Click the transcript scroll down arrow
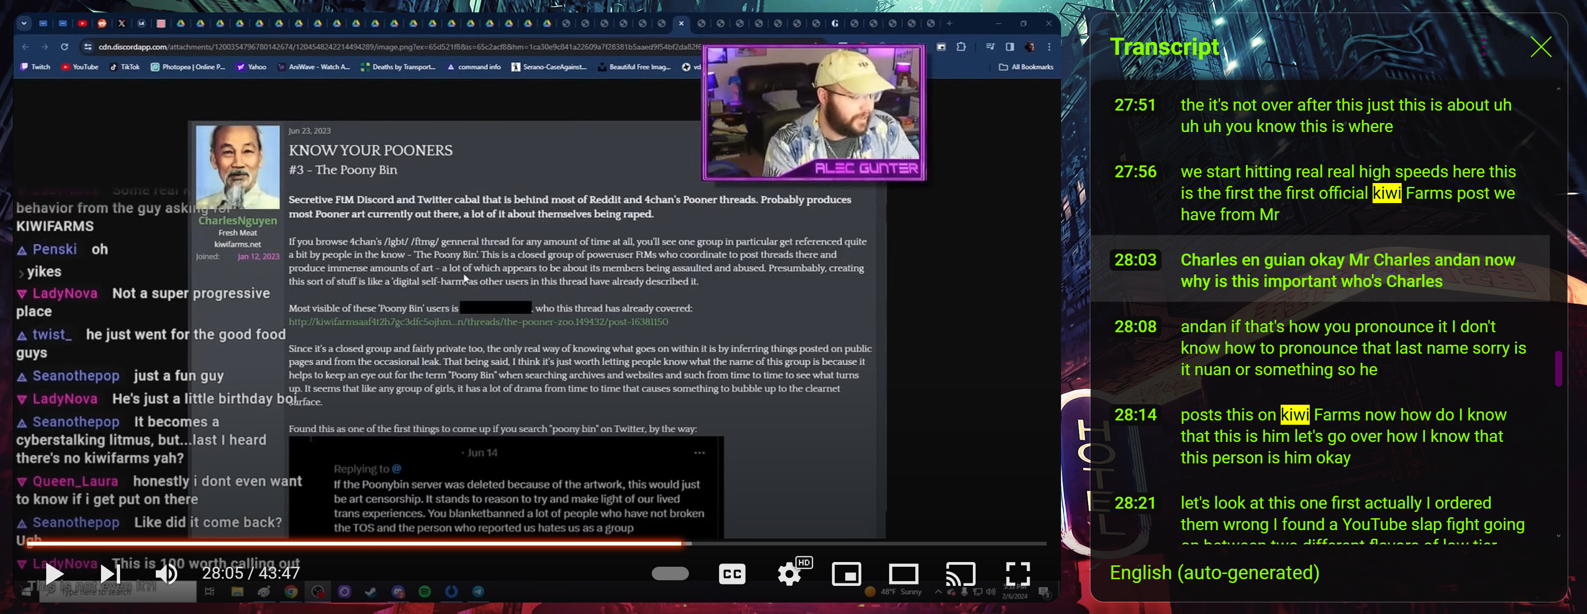The width and height of the screenshot is (1587, 614). (1558, 536)
